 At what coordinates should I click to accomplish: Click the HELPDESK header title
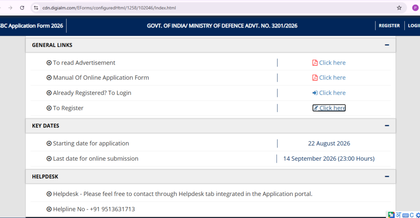pos(45,177)
